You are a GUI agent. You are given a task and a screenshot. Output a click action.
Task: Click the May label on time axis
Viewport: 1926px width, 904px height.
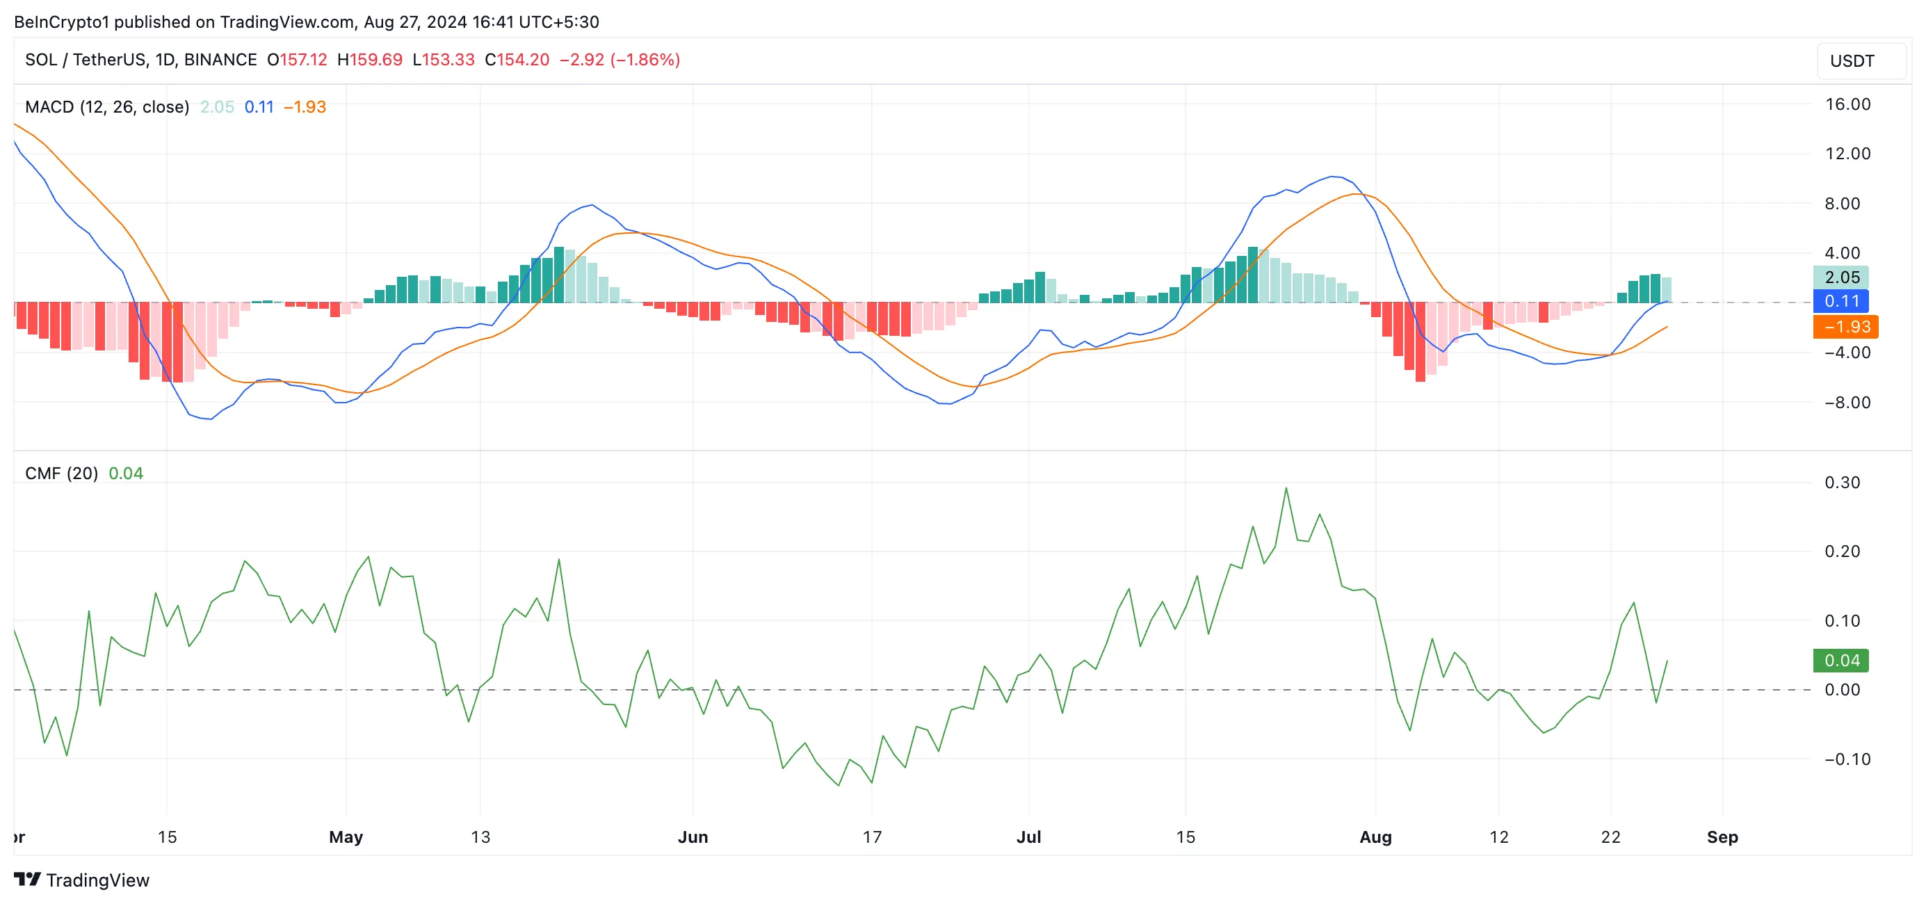[x=346, y=837]
